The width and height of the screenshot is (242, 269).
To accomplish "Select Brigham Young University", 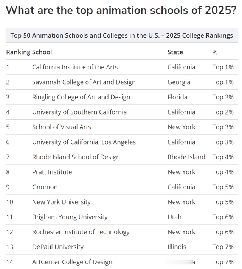I will tap(70, 217).
